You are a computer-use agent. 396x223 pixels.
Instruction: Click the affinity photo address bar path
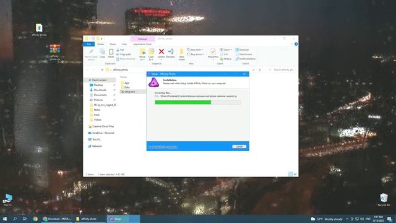(x=121, y=70)
